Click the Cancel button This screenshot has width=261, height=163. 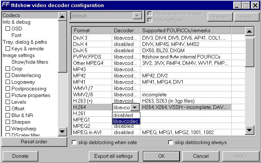coord(200,156)
